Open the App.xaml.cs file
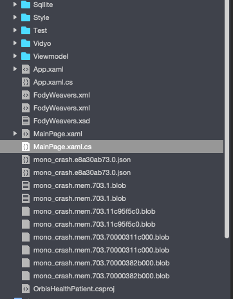The image size is (233, 299). (x=53, y=82)
